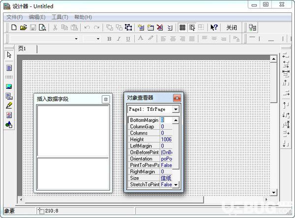Click the BottomMargin value field

click(x=166, y=120)
